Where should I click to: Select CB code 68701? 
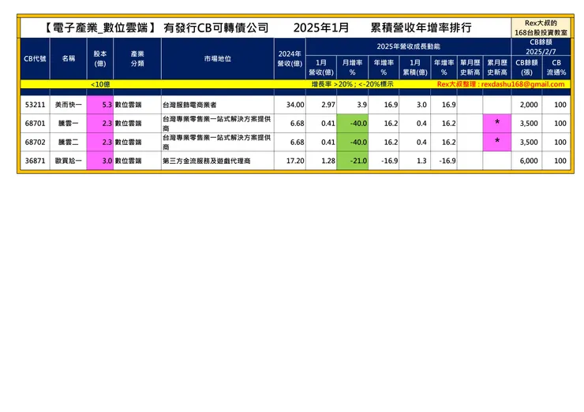point(35,124)
